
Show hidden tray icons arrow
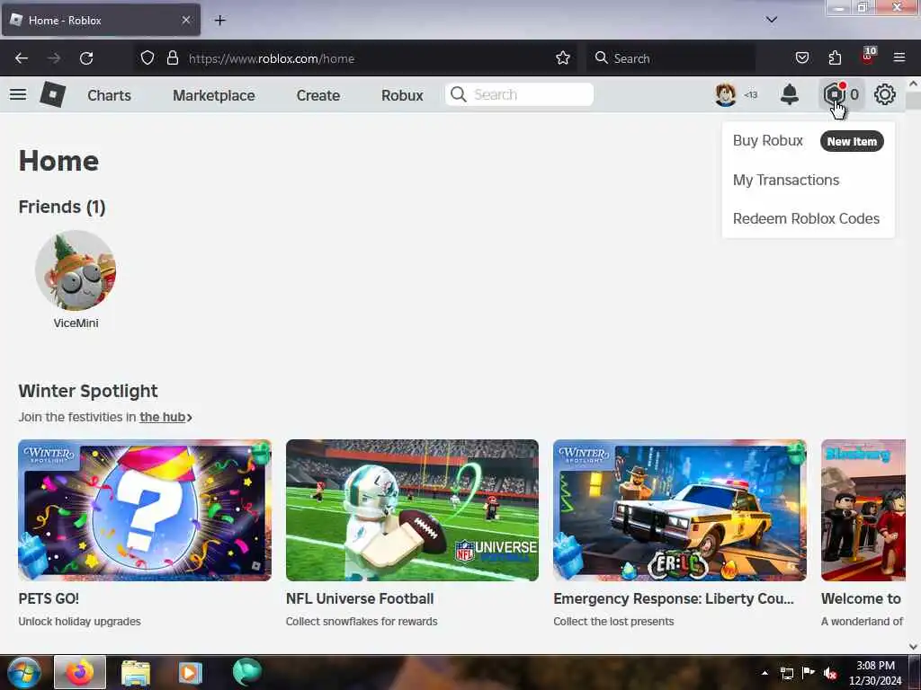pos(765,673)
